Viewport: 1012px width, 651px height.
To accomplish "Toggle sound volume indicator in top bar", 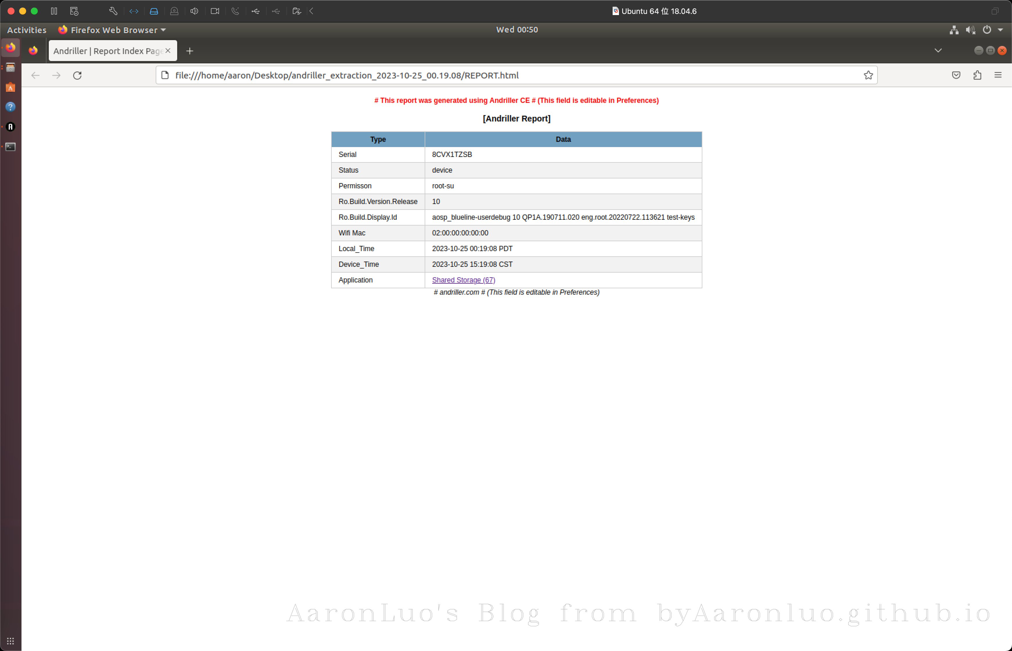I will click(x=970, y=30).
